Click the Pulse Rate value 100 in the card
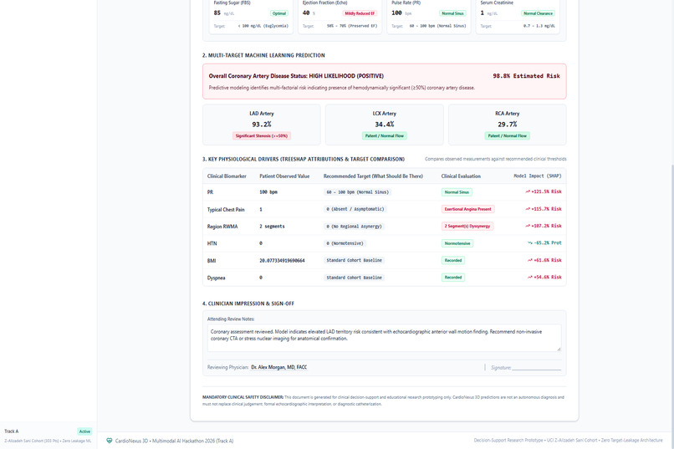This screenshot has width=674, height=449. [396, 13]
